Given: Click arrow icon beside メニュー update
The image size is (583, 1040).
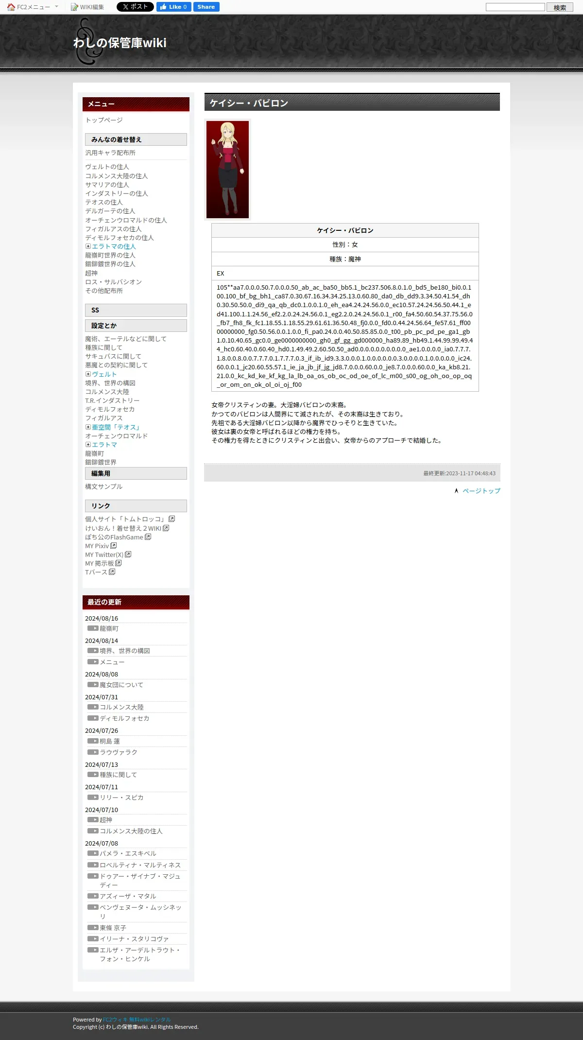Looking at the screenshot, I should point(93,662).
